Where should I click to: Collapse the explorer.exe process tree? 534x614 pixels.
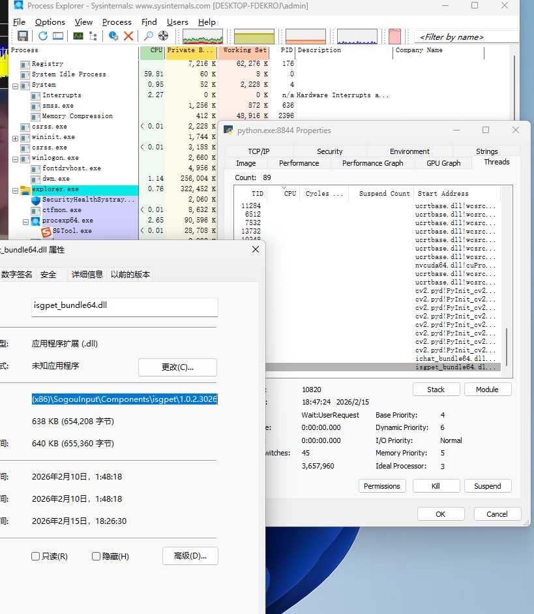pyautogui.click(x=16, y=190)
